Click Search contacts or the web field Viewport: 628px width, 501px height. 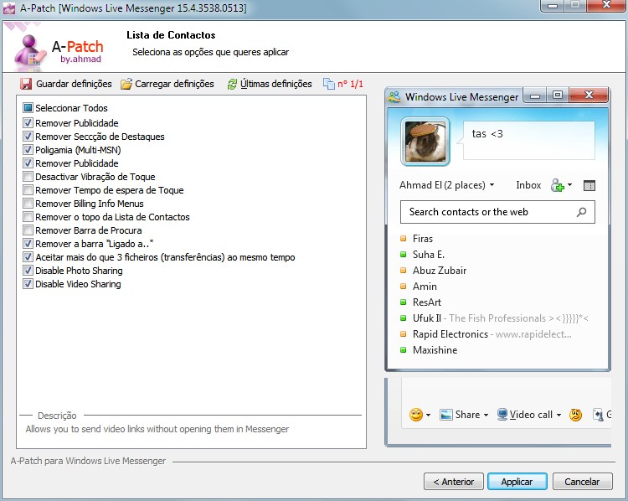point(497,212)
